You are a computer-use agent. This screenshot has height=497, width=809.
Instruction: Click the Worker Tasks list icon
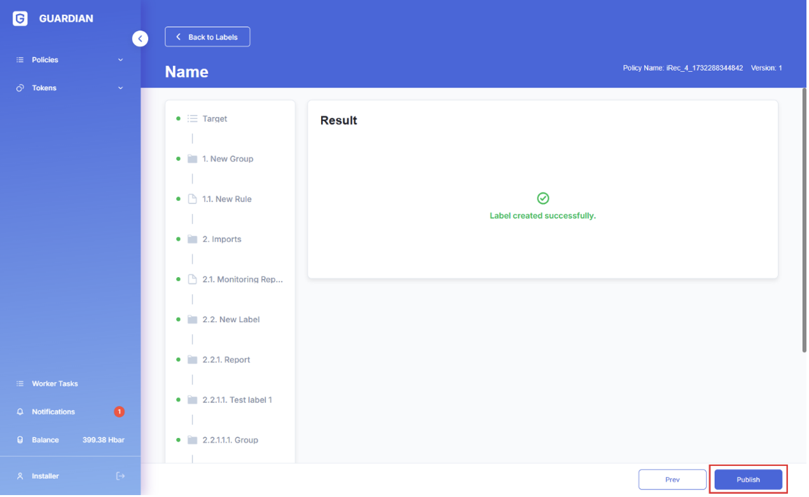[20, 385]
